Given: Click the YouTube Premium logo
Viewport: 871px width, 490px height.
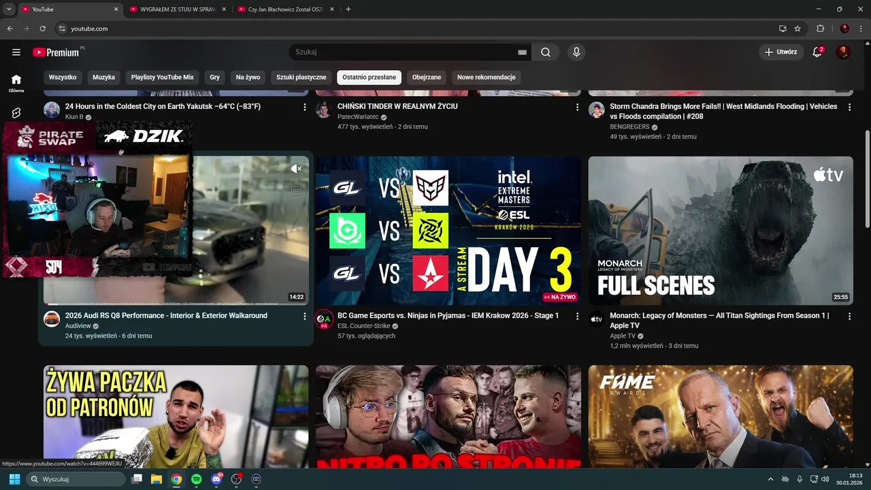Looking at the screenshot, I should (x=56, y=52).
